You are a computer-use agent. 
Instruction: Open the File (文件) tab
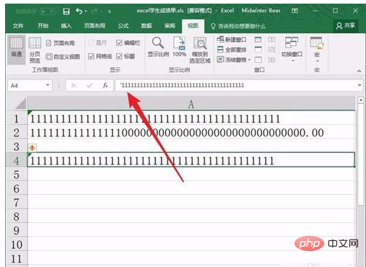pyautogui.click(x=18, y=26)
